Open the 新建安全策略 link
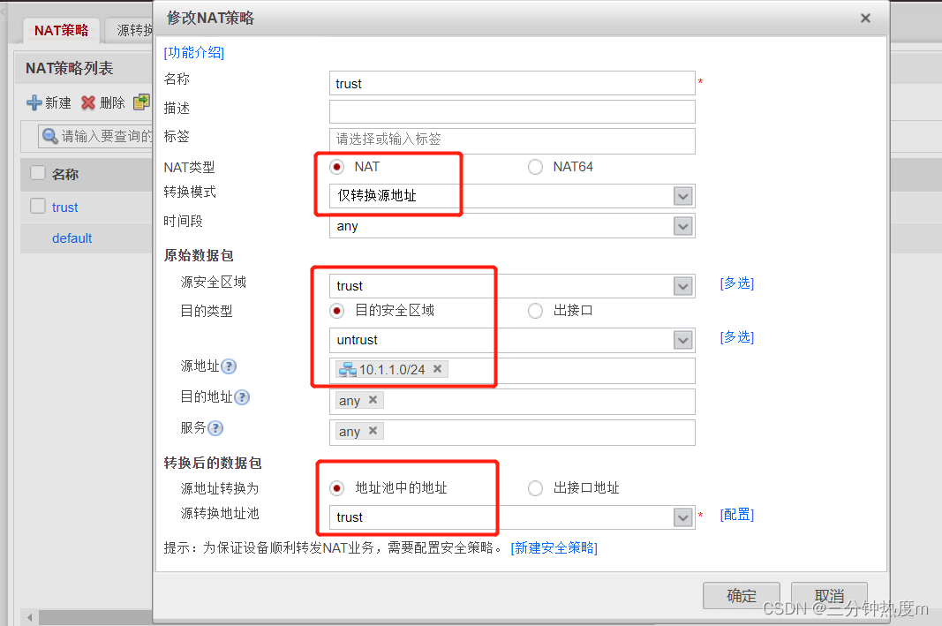Image resolution: width=942 pixels, height=626 pixels. click(x=554, y=548)
